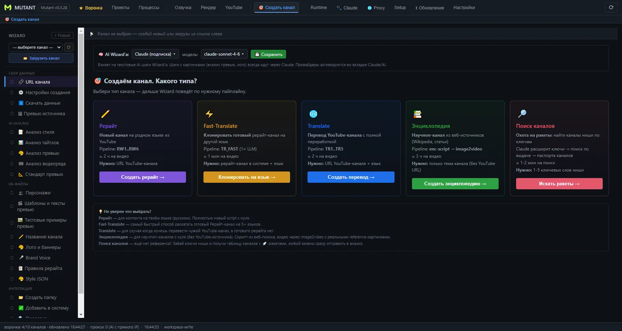Select the step circle for Превью источника
Viewport: 622px width, 331px height.
tap(12, 114)
